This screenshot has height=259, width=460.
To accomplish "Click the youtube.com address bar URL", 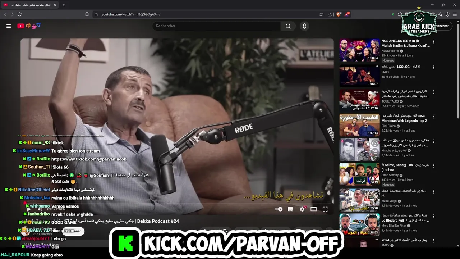I will click(x=131, y=14).
